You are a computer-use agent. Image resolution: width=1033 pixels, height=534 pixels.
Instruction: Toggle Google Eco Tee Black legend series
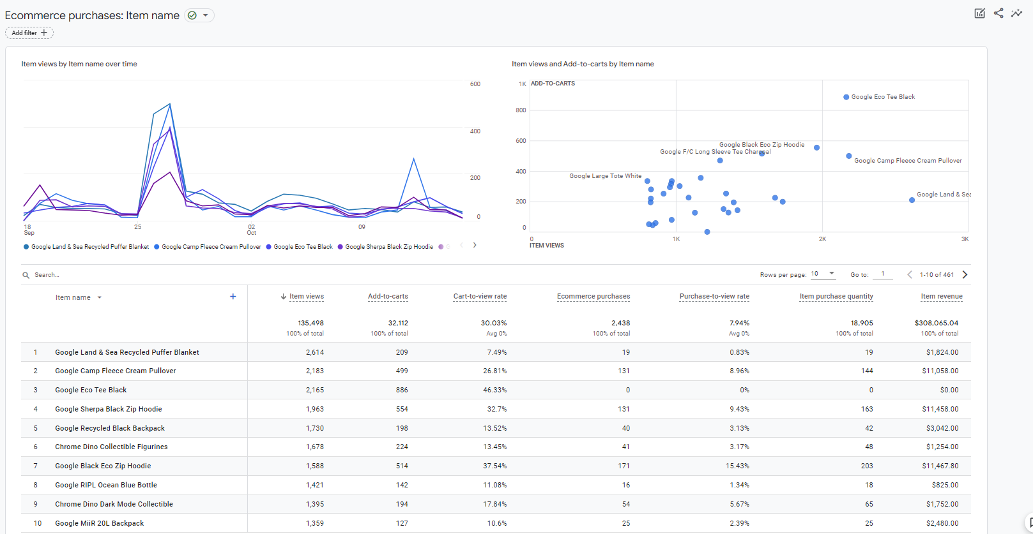tap(300, 247)
